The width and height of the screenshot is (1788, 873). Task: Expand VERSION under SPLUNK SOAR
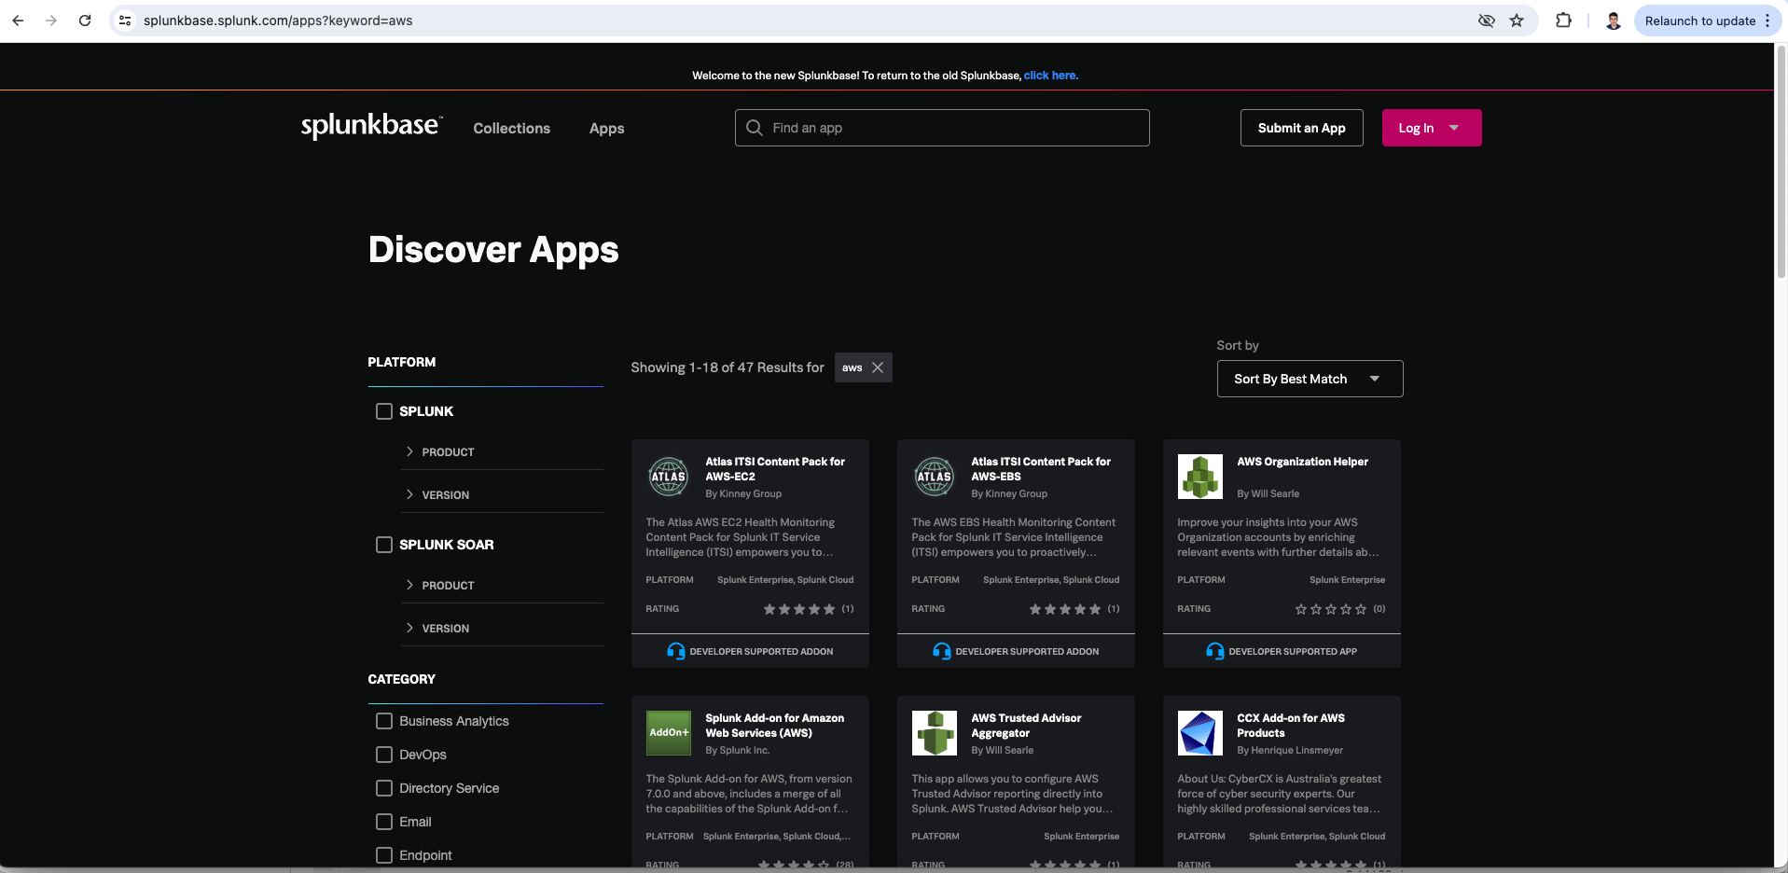(x=502, y=628)
